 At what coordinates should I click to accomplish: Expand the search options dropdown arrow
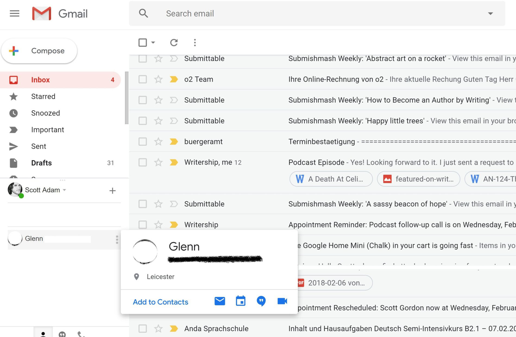[x=490, y=14]
